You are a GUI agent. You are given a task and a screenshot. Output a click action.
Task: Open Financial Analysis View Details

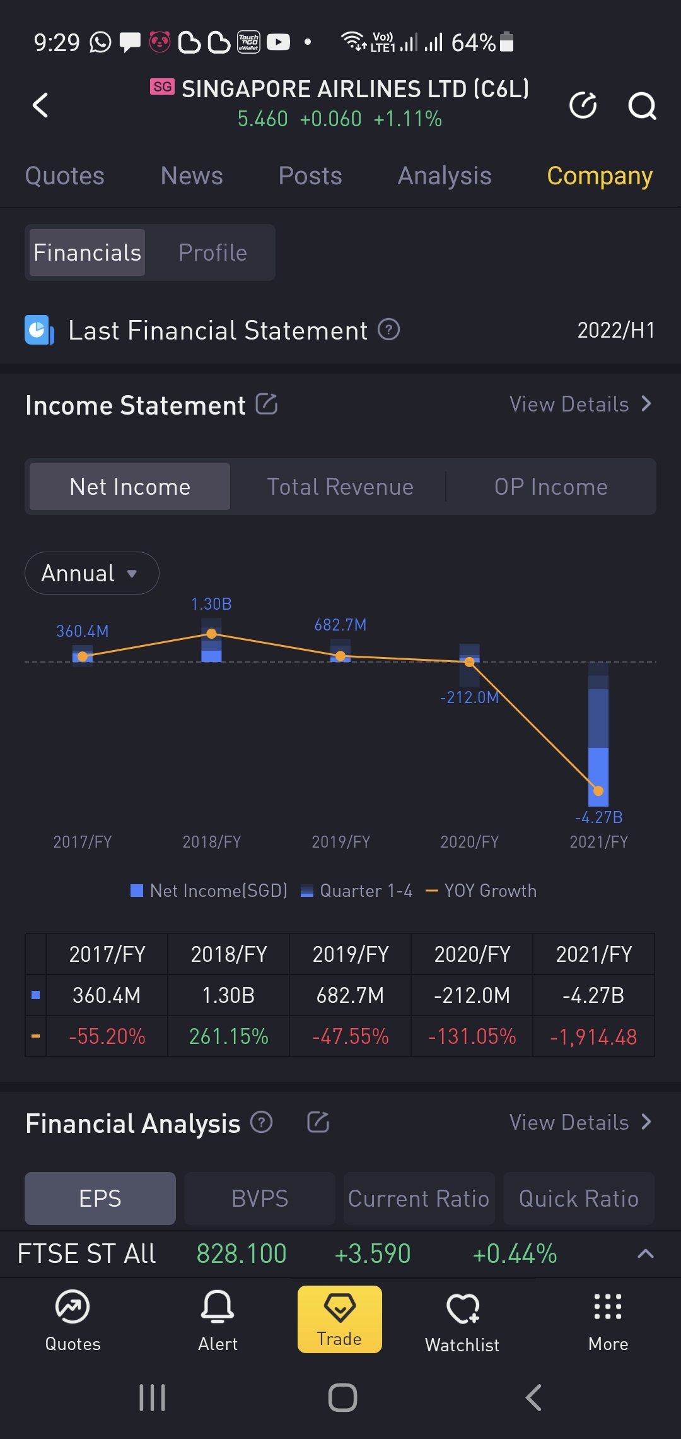[x=580, y=1122]
